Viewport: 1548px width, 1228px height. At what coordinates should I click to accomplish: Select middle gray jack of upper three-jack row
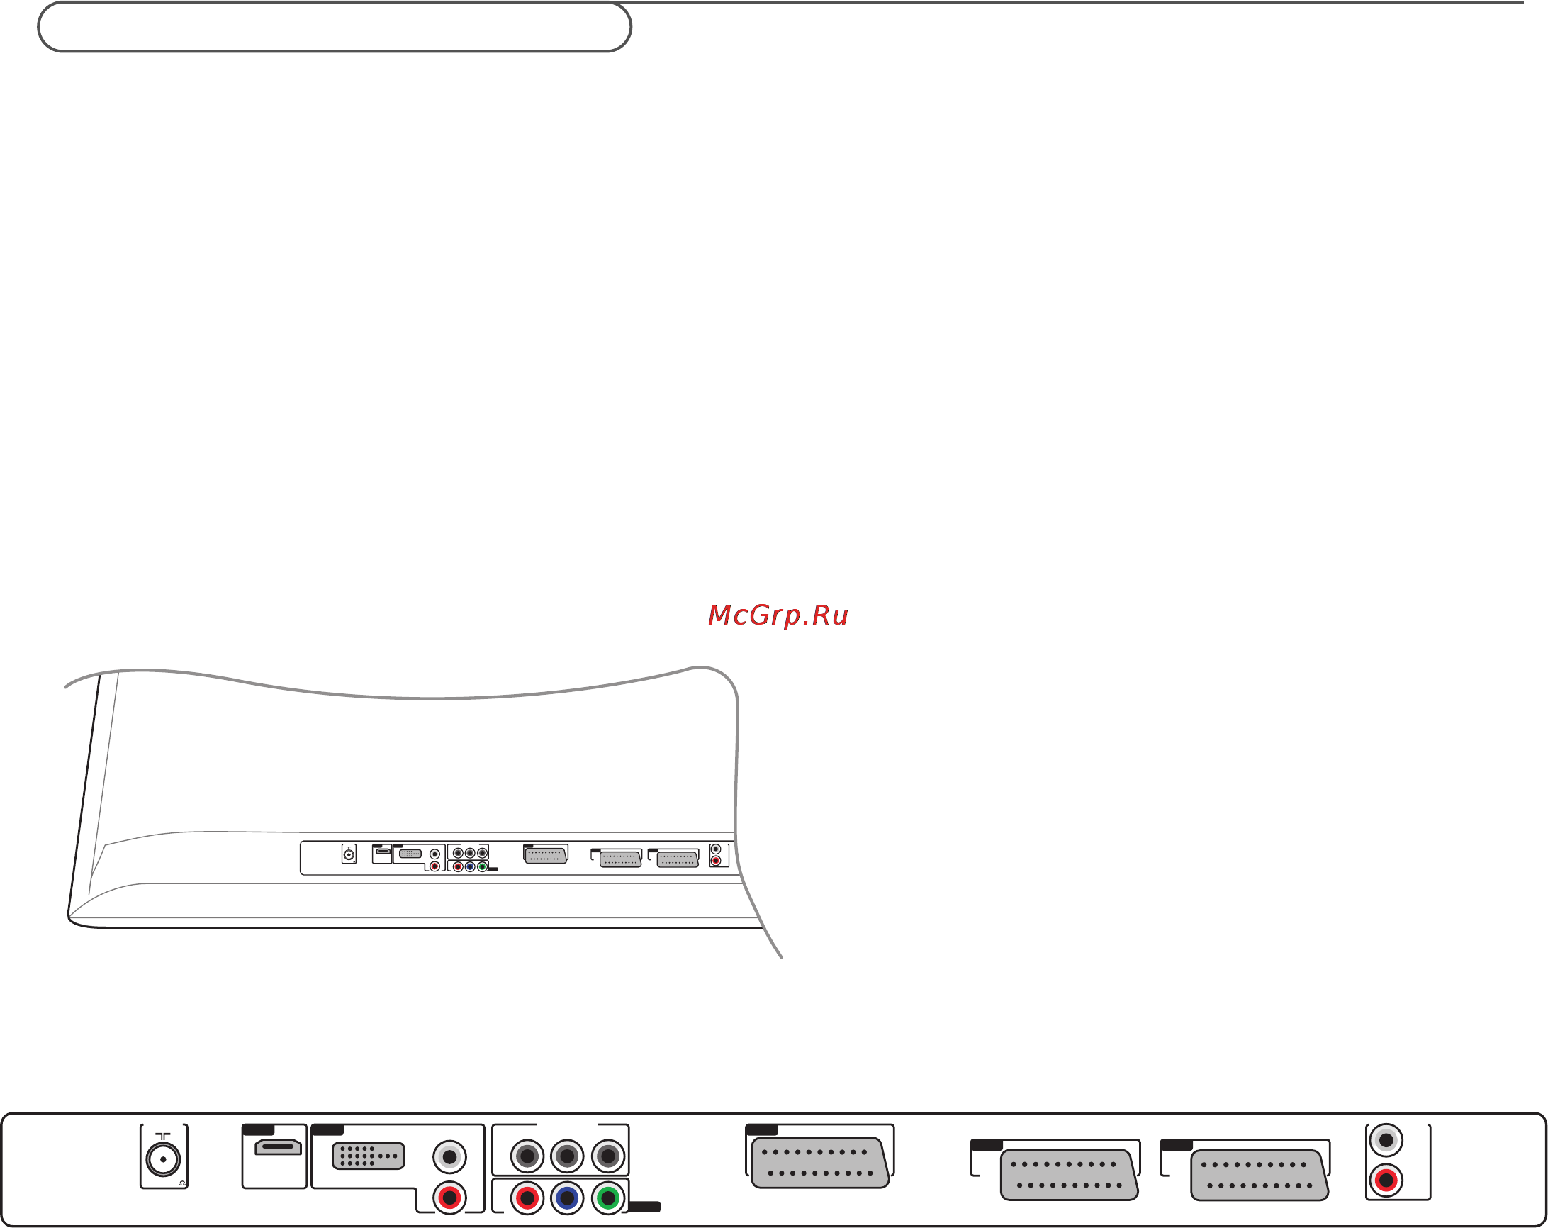coord(567,1156)
